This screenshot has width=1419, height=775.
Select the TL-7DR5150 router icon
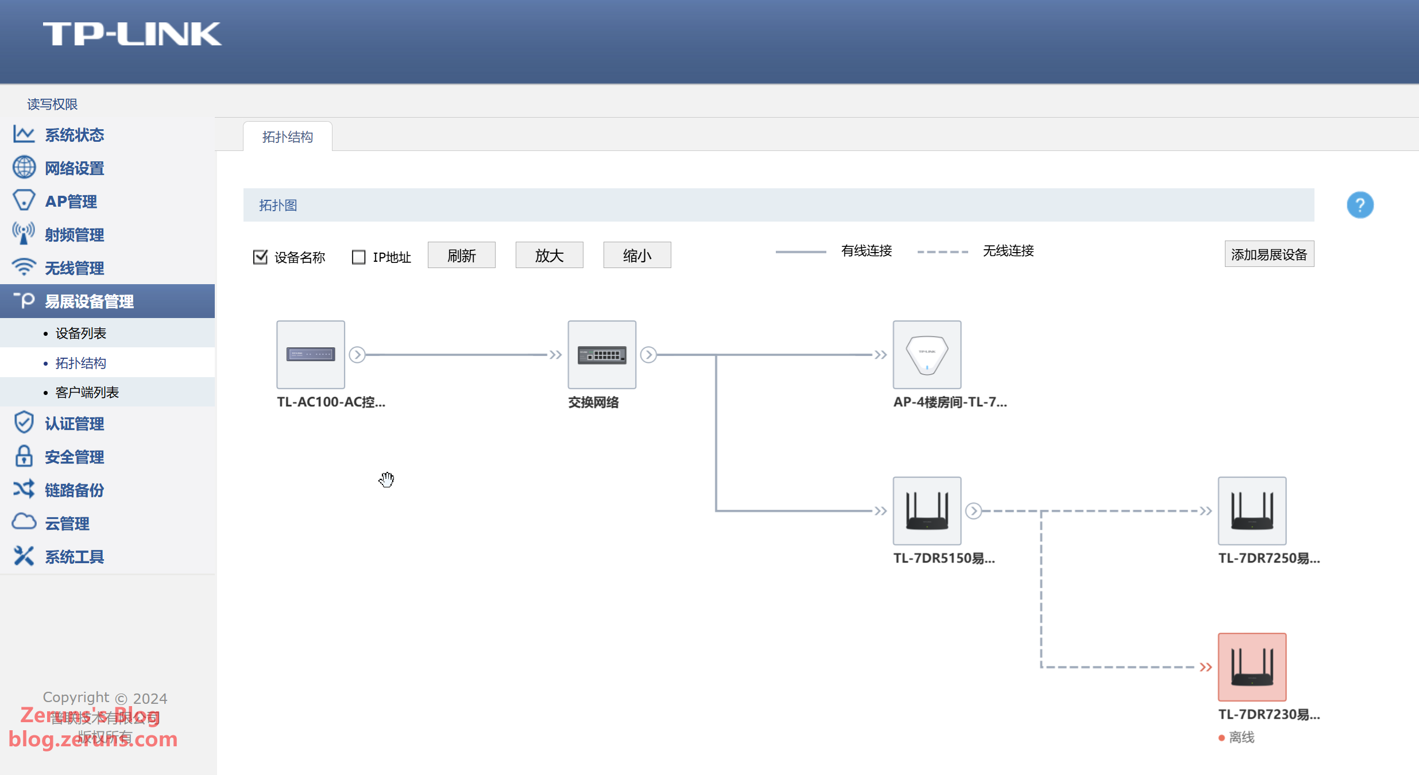(927, 511)
